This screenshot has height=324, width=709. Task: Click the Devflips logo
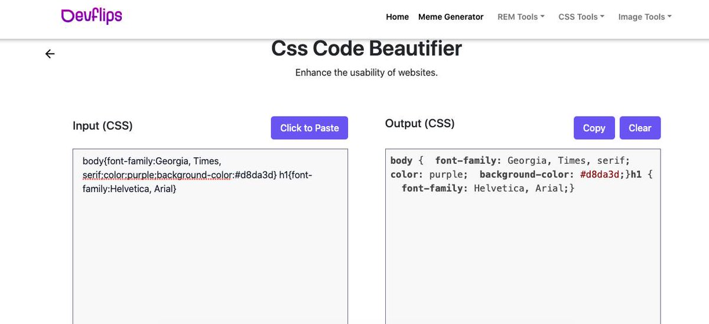tap(92, 16)
